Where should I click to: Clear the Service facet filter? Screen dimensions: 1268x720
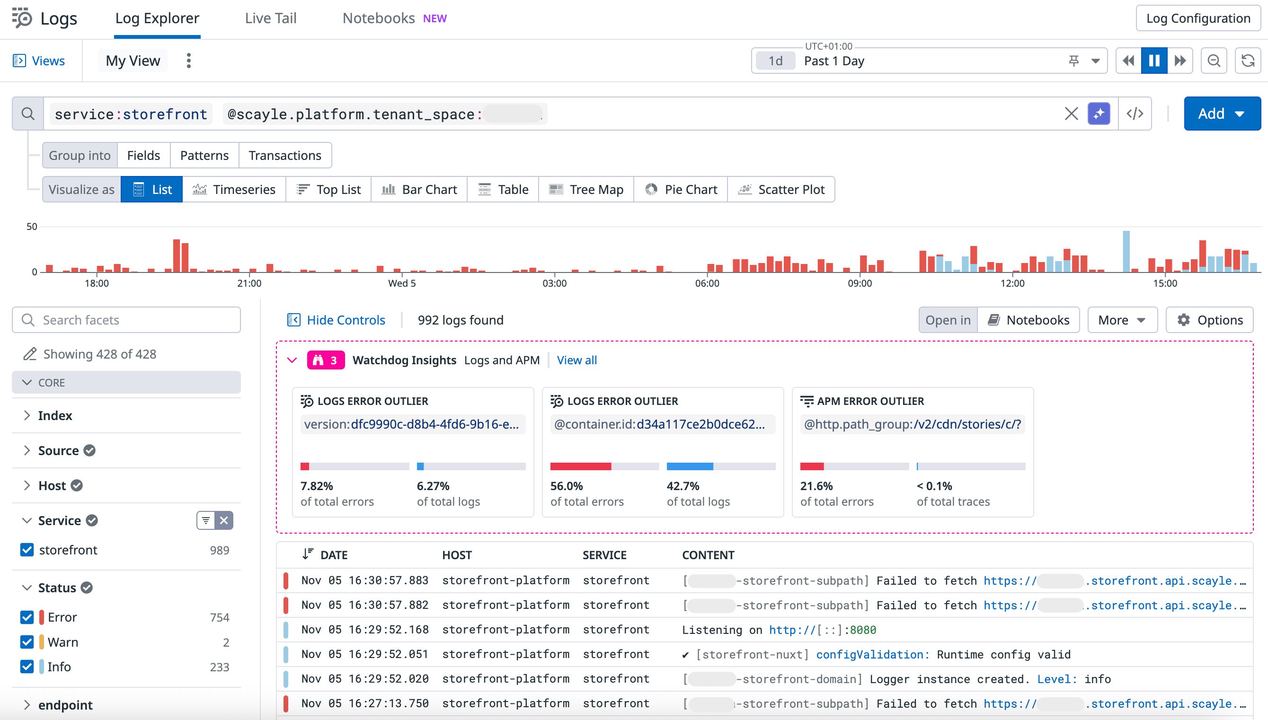pos(224,520)
